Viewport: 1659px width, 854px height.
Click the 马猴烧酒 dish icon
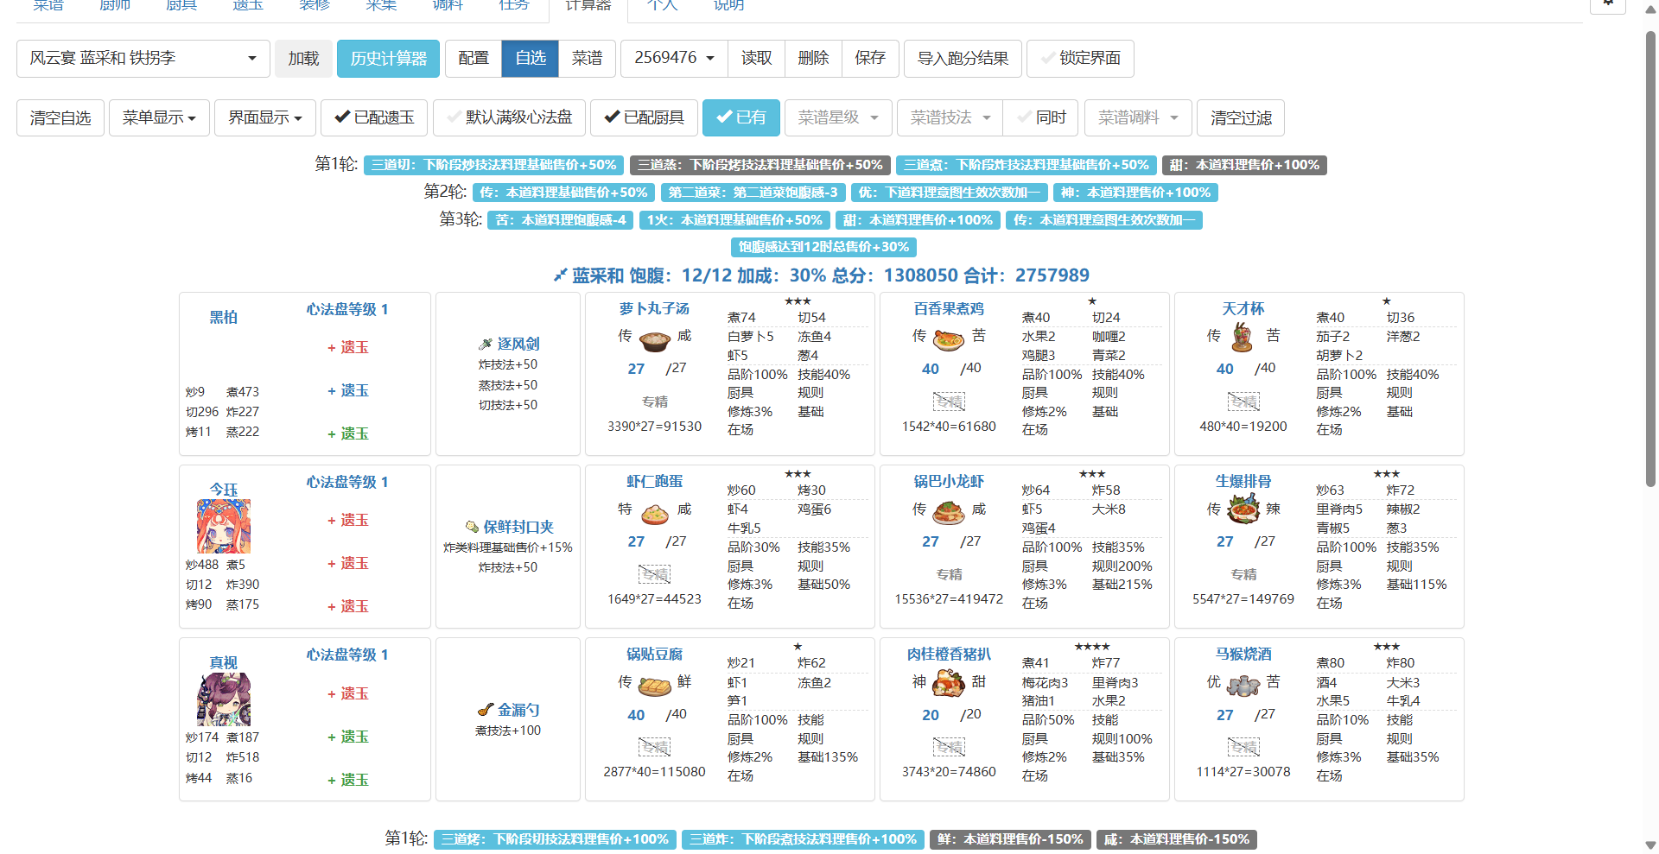click(1243, 686)
